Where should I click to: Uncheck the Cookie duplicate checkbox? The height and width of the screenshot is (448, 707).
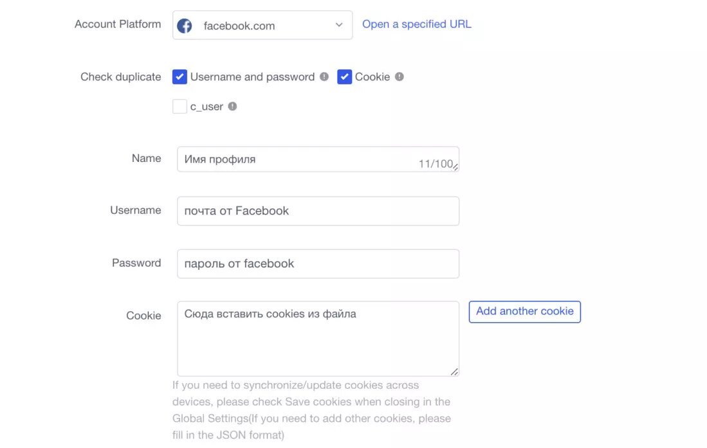coord(344,76)
